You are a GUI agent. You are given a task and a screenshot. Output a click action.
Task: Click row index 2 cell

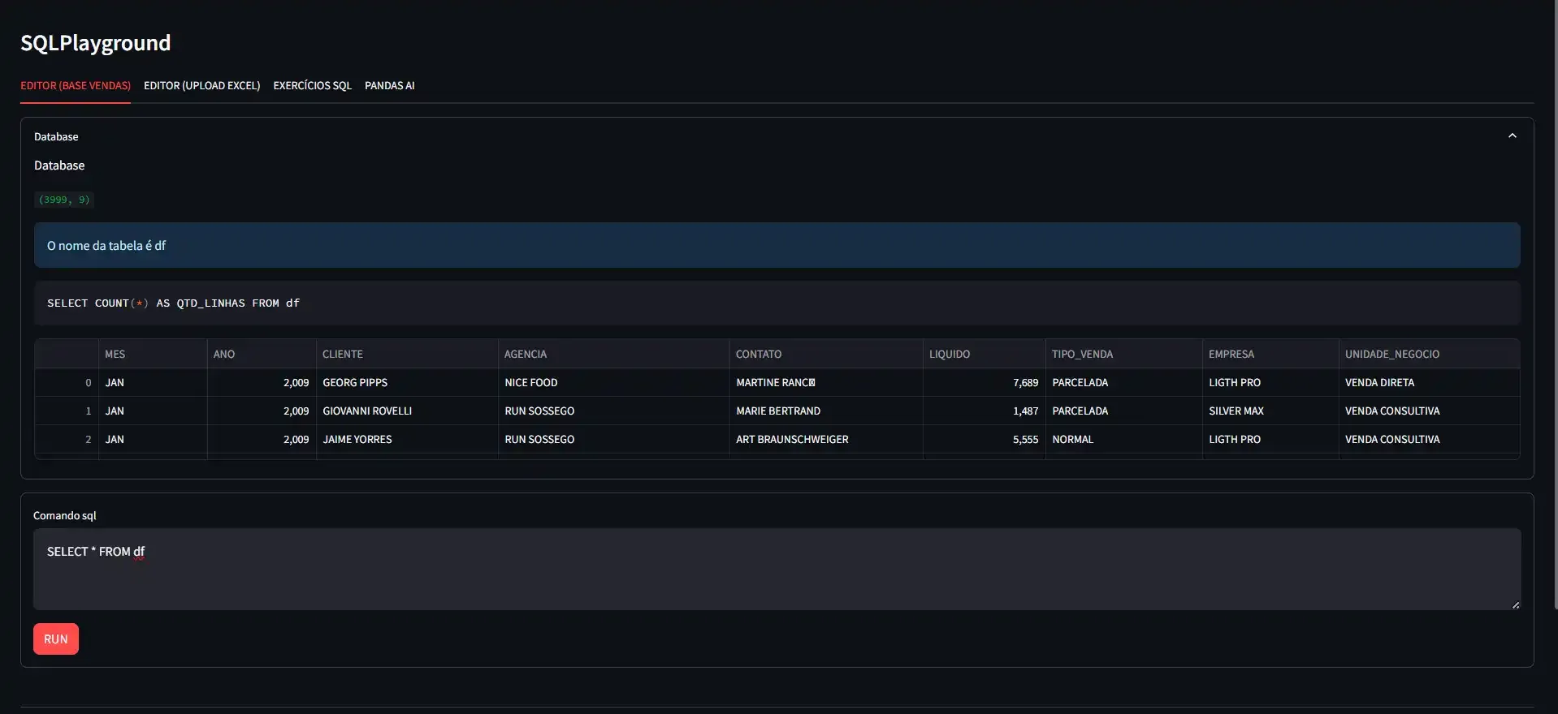pyautogui.click(x=67, y=439)
